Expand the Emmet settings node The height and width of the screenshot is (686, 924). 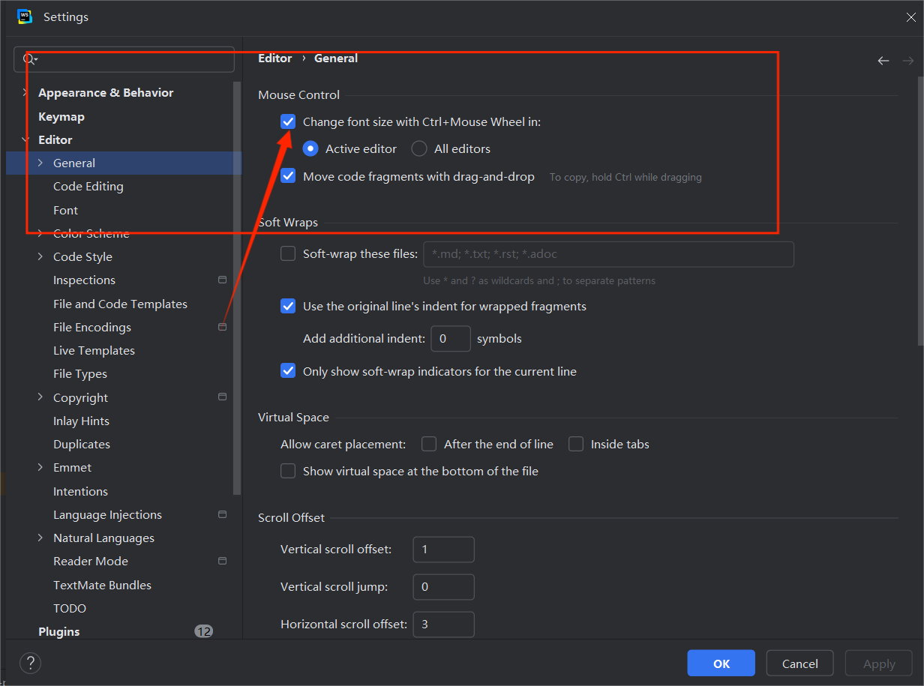(40, 467)
